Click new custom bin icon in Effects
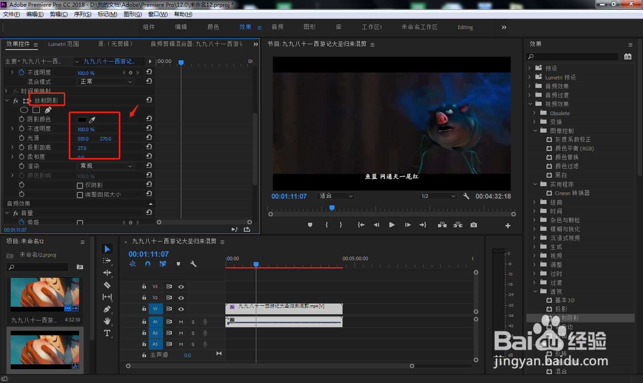 [x=628, y=57]
